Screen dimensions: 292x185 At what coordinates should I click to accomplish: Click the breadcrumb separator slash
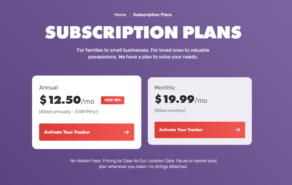[x=130, y=14]
